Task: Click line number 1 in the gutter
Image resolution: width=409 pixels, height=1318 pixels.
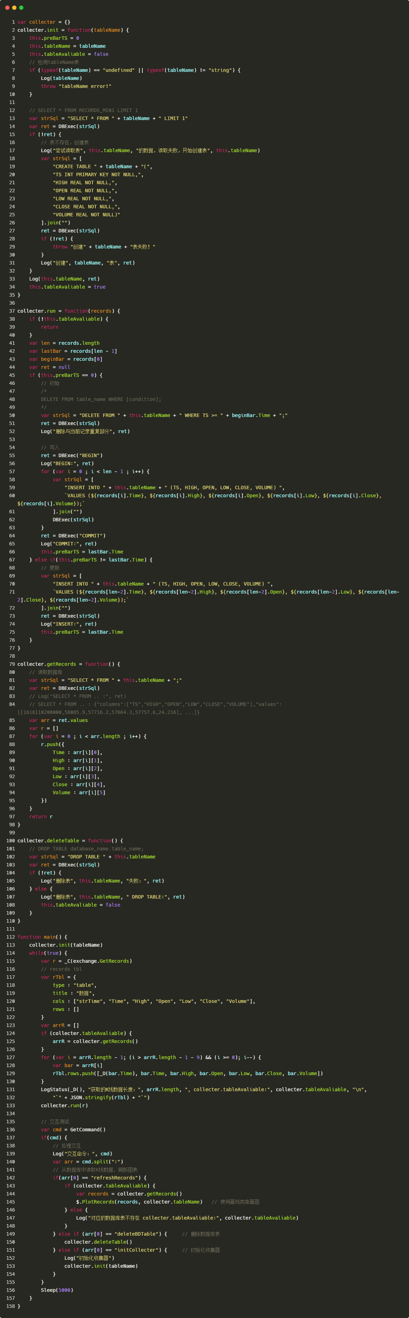Action: point(13,22)
